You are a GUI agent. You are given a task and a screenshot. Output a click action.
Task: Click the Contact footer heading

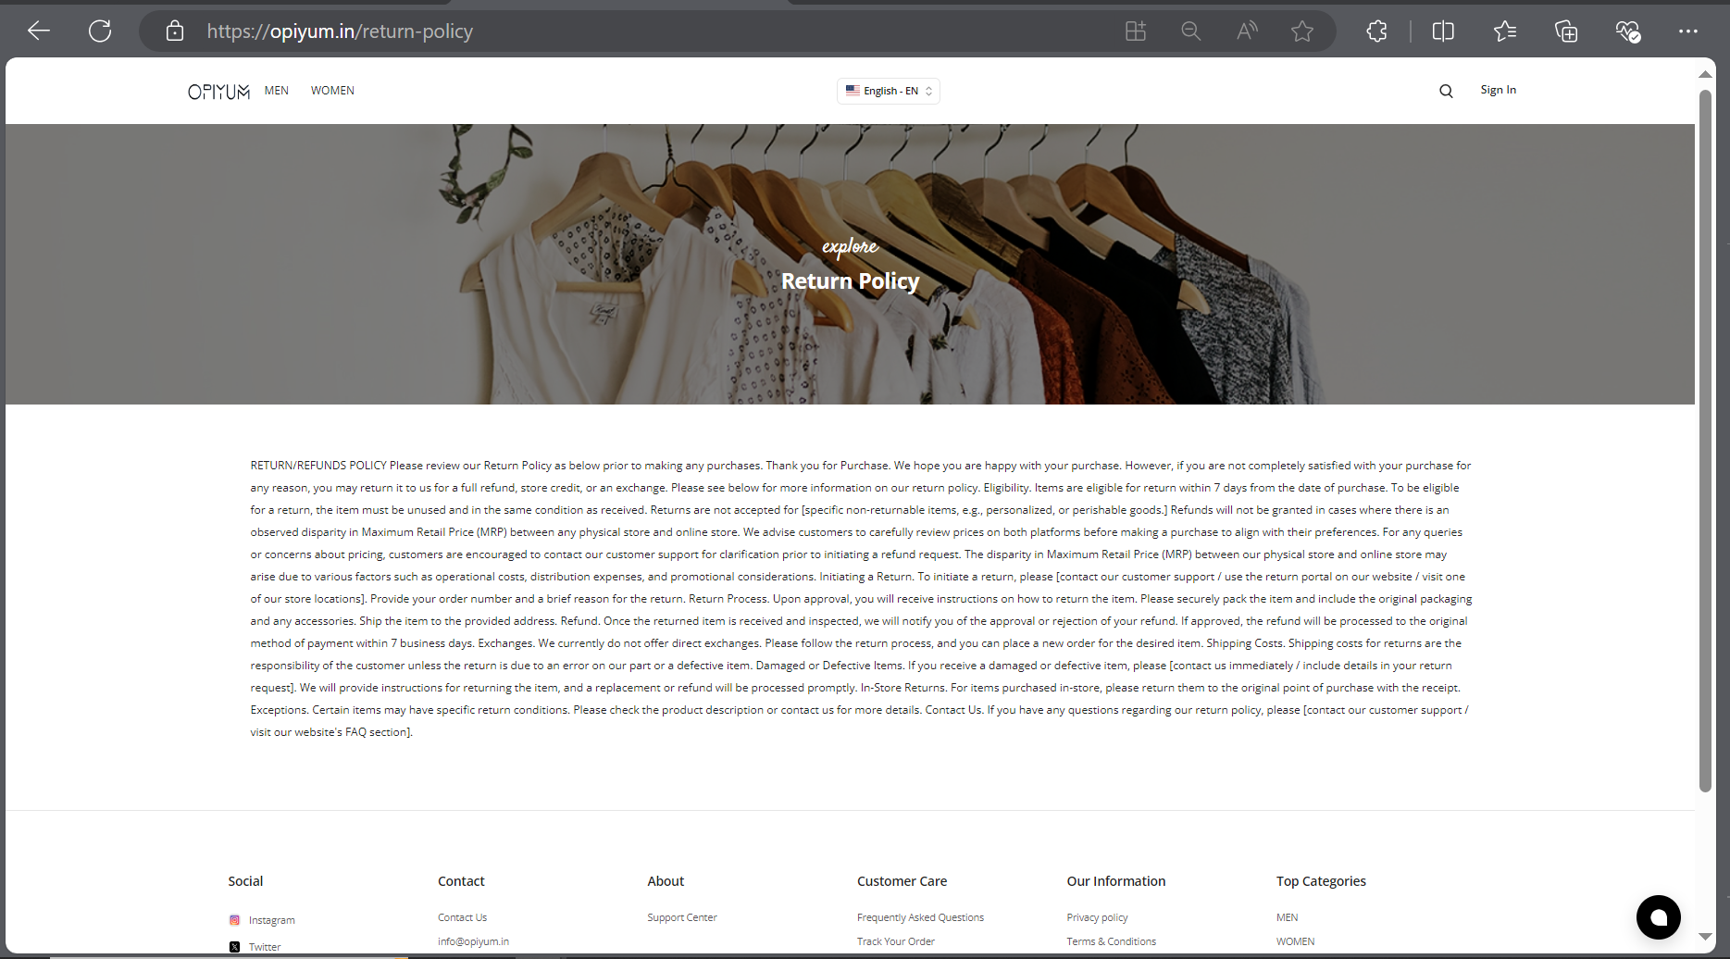click(x=461, y=881)
